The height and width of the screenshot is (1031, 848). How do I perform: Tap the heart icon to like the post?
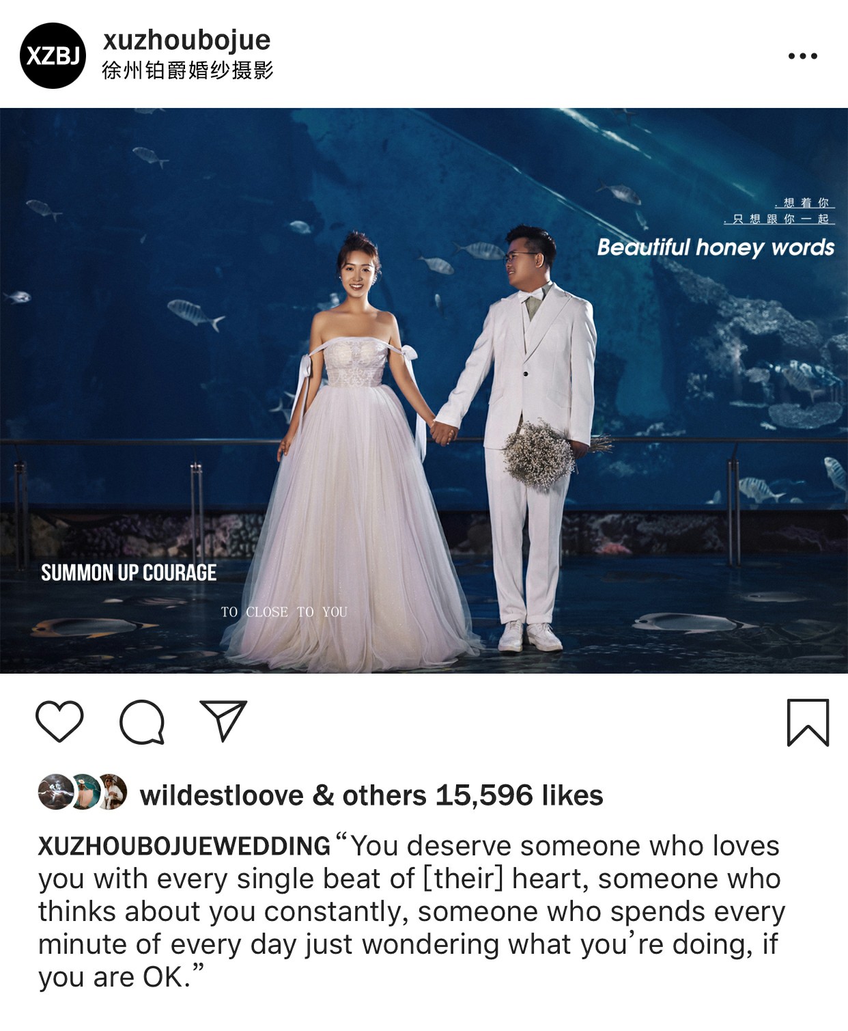point(59,721)
